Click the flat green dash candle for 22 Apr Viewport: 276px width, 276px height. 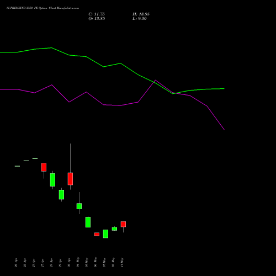click(26, 161)
